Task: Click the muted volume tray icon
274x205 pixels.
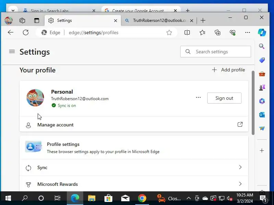Action: tap(229, 198)
